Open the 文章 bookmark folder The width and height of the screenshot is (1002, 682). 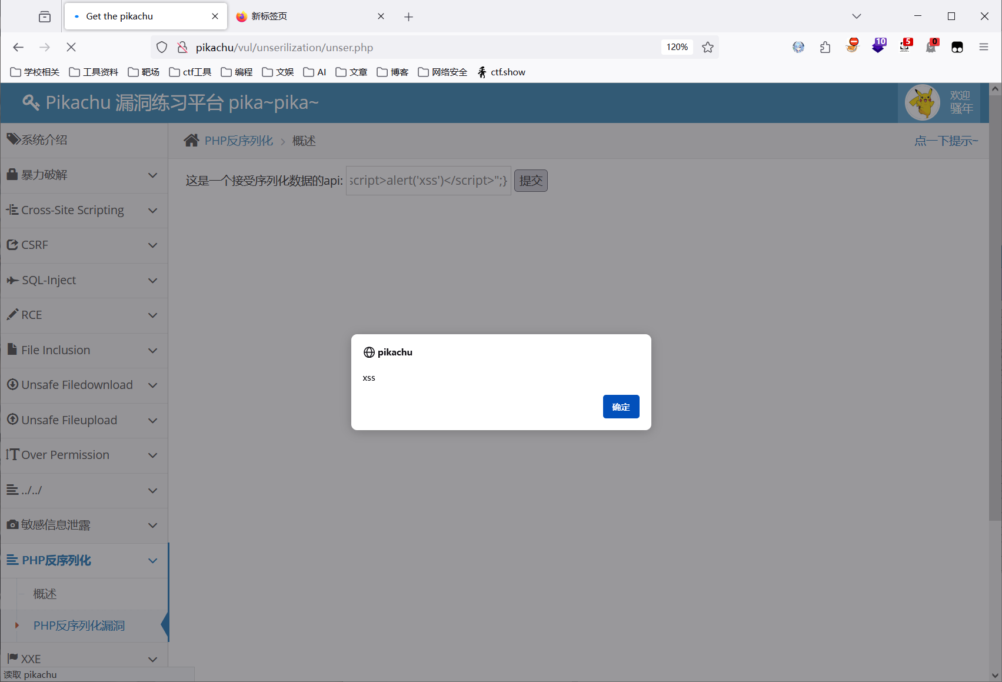pyautogui.click(x=352, y=72)
